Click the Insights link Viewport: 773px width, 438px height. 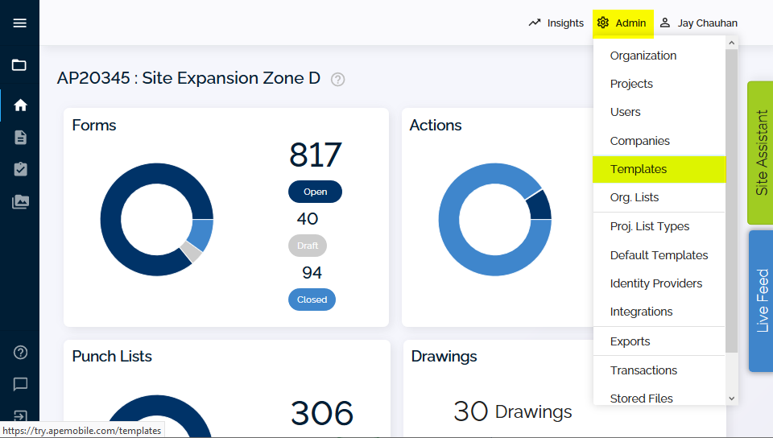[x=556, y=23]
